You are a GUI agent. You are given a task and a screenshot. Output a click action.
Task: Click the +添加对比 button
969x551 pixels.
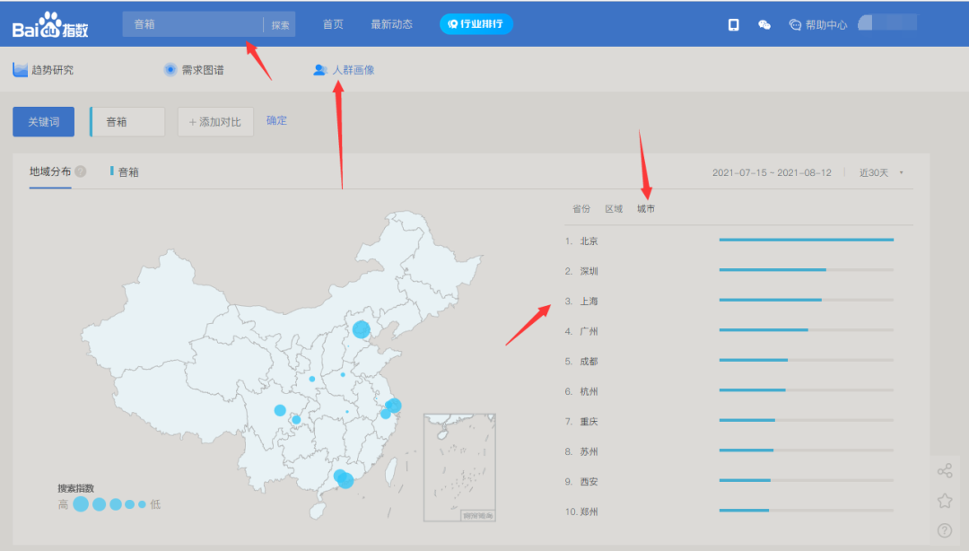[x=215, y=120]
